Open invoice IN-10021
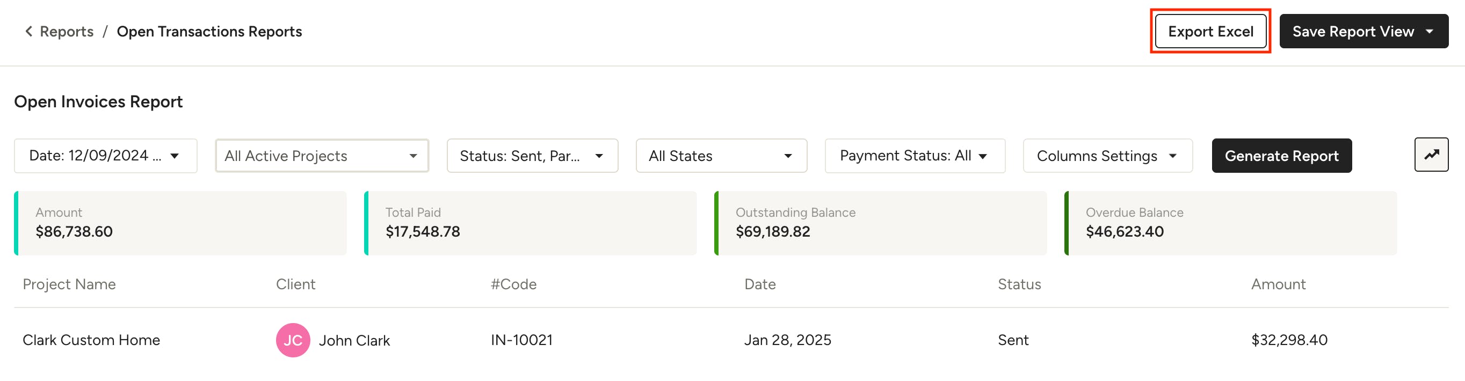This screenshot has width=1465, height=381. (521, 340)
